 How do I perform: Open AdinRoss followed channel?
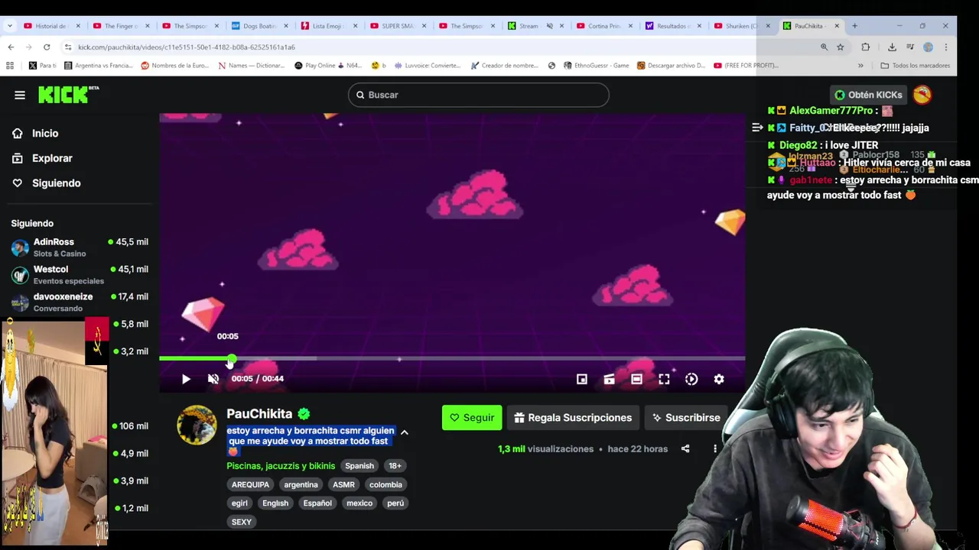(x=80, y=247)
